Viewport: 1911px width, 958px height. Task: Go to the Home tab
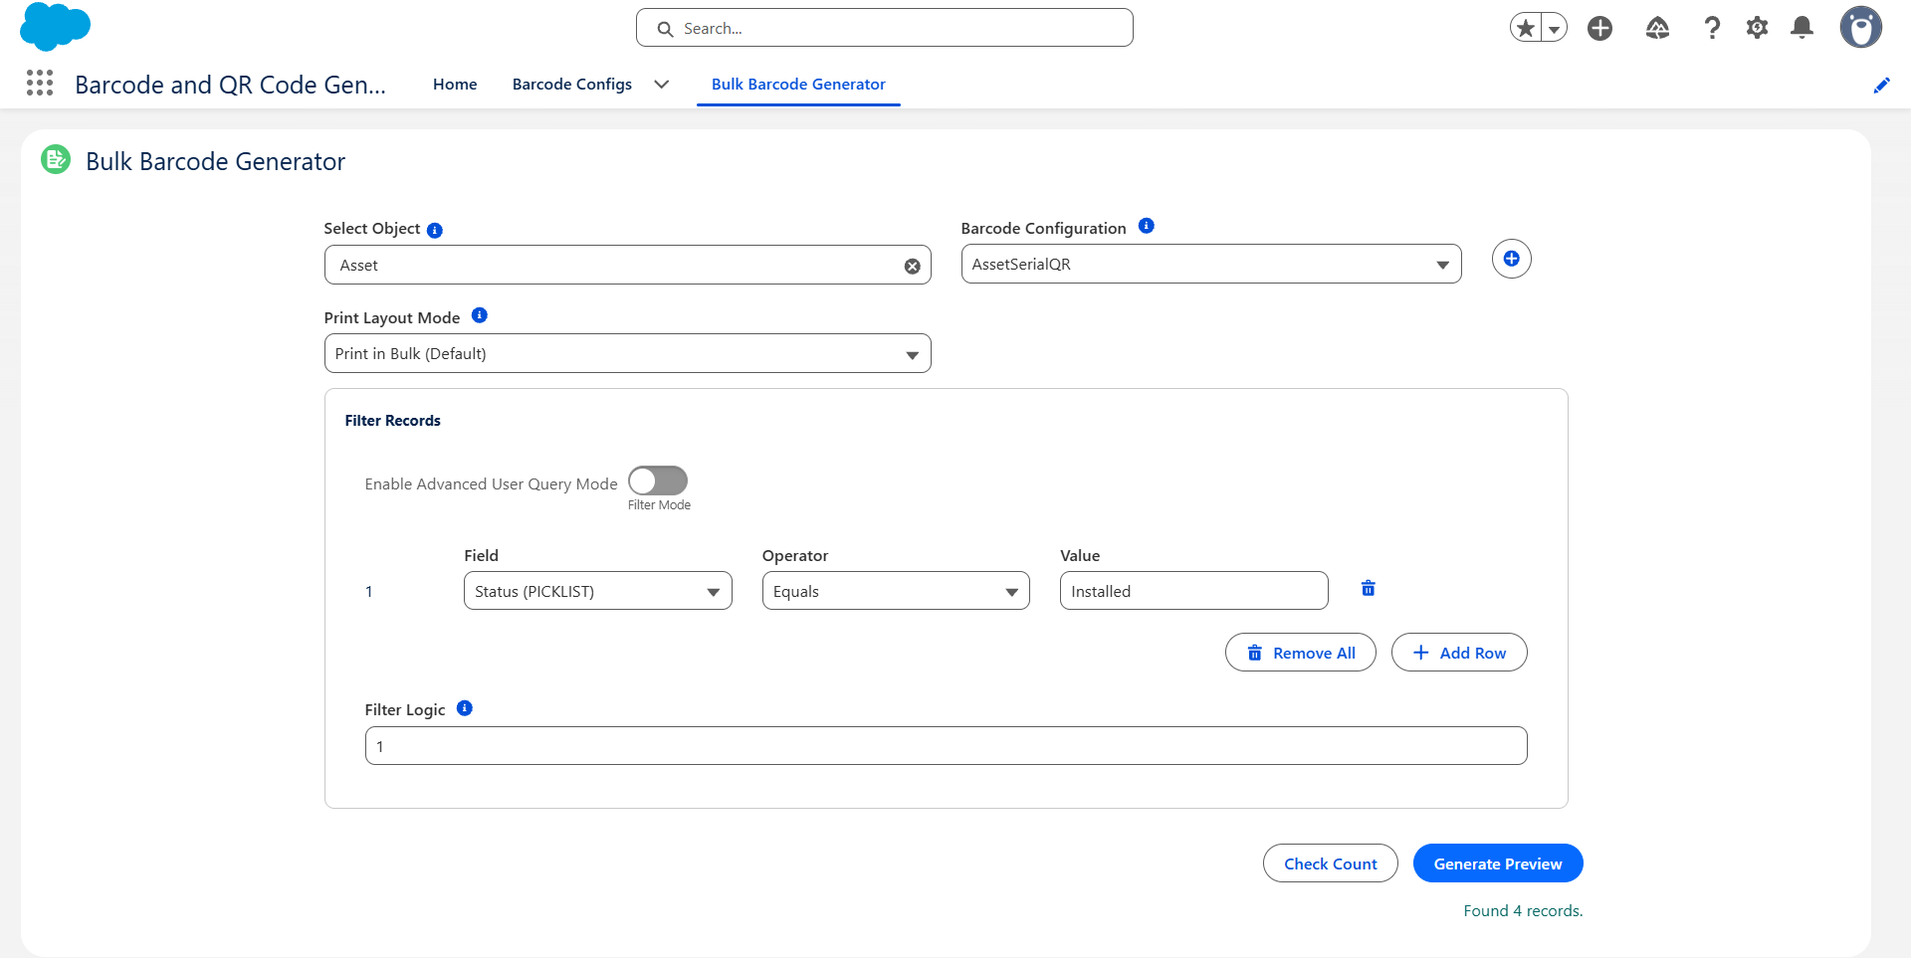point(455,85)
